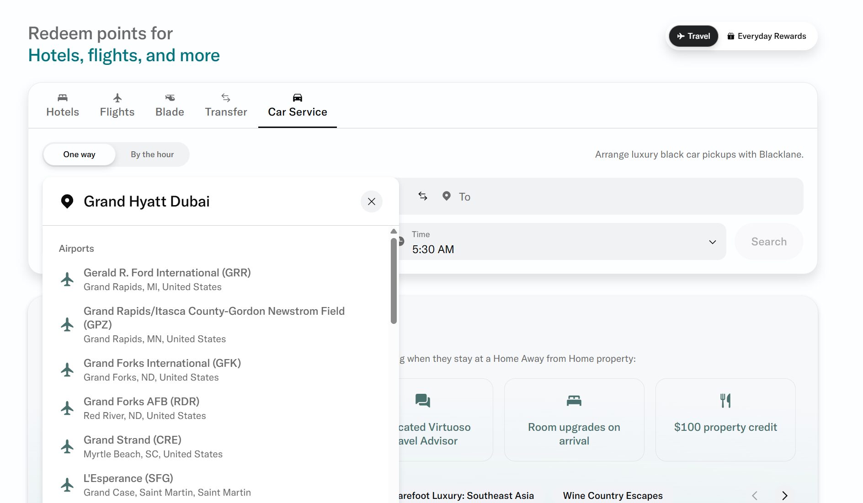Expand the time chevron arrow

point(712,242)
